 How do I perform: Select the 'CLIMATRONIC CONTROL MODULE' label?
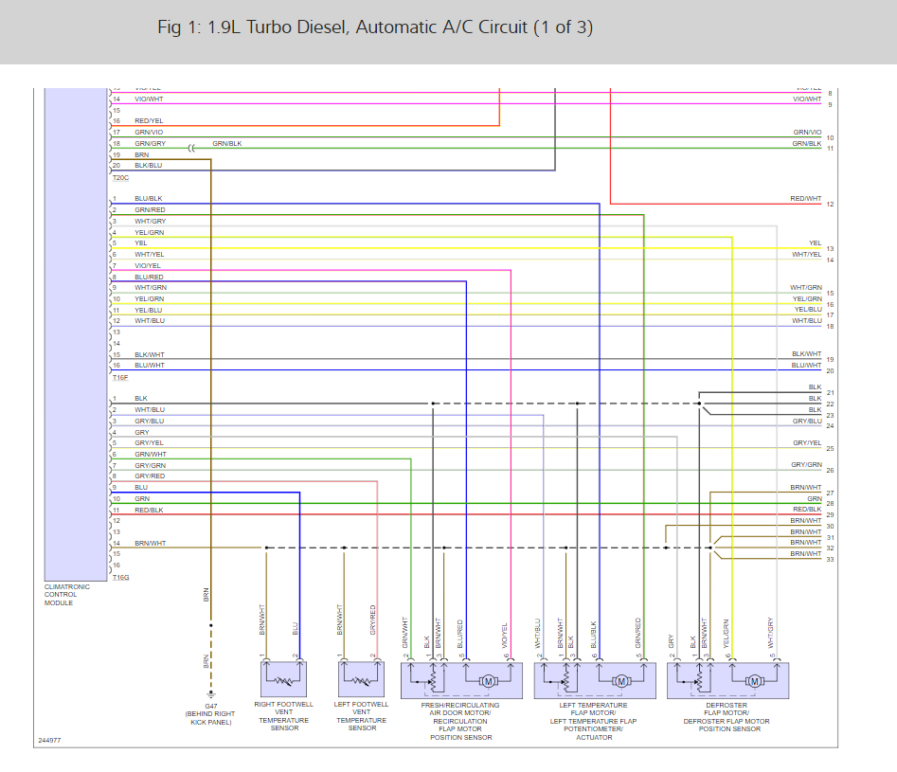tap(67, 595)
